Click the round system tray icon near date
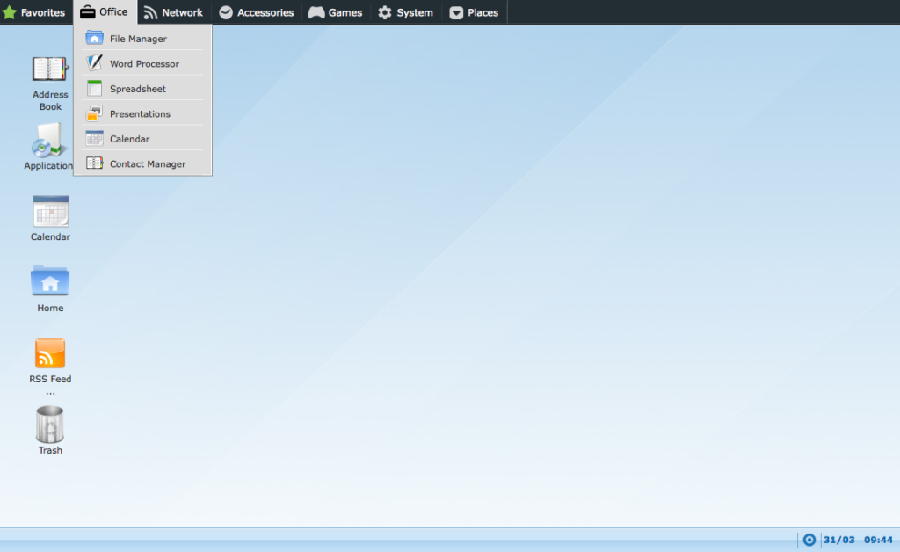 809,540
